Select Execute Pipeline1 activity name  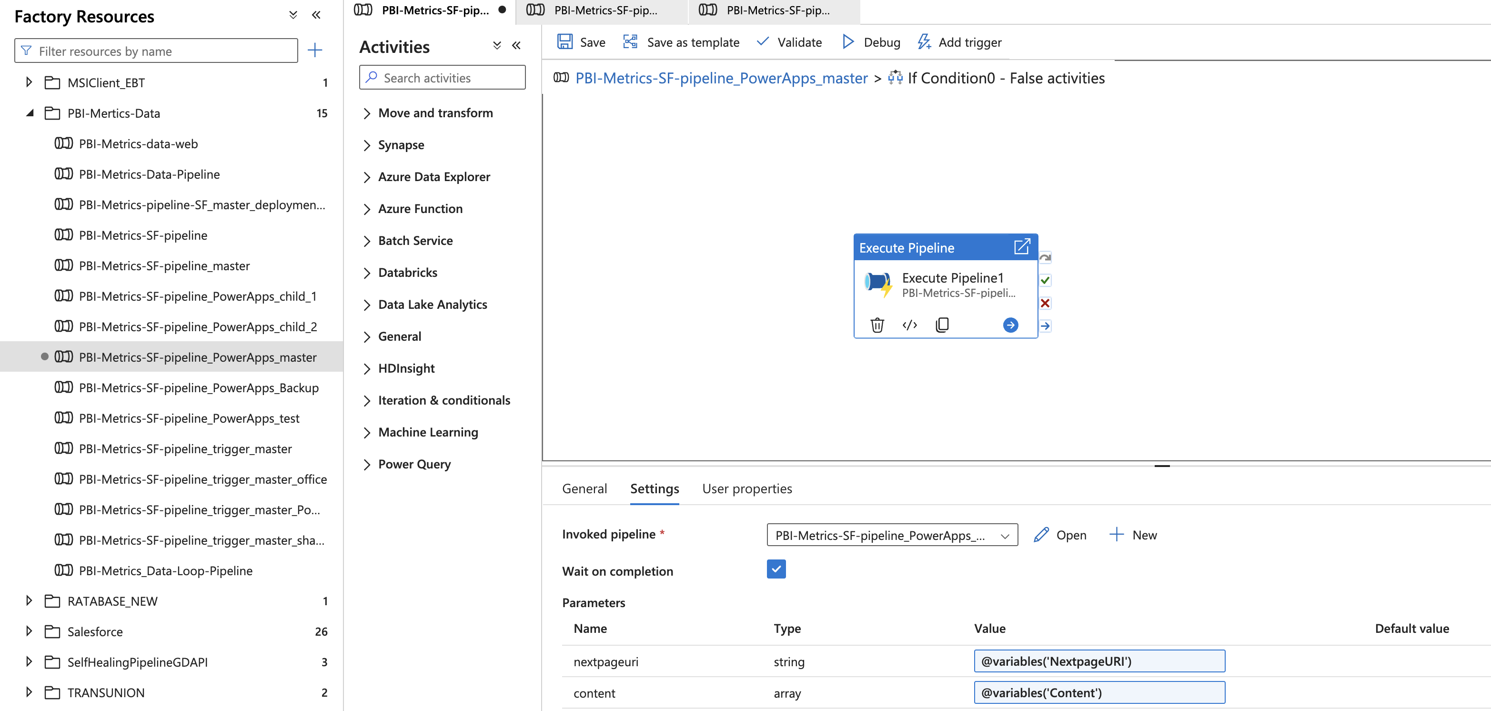coord(952,278)
